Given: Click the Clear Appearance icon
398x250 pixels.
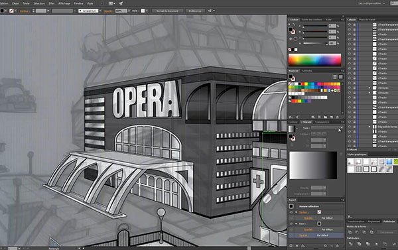Looking at the screenshot, I should point(325,245).
